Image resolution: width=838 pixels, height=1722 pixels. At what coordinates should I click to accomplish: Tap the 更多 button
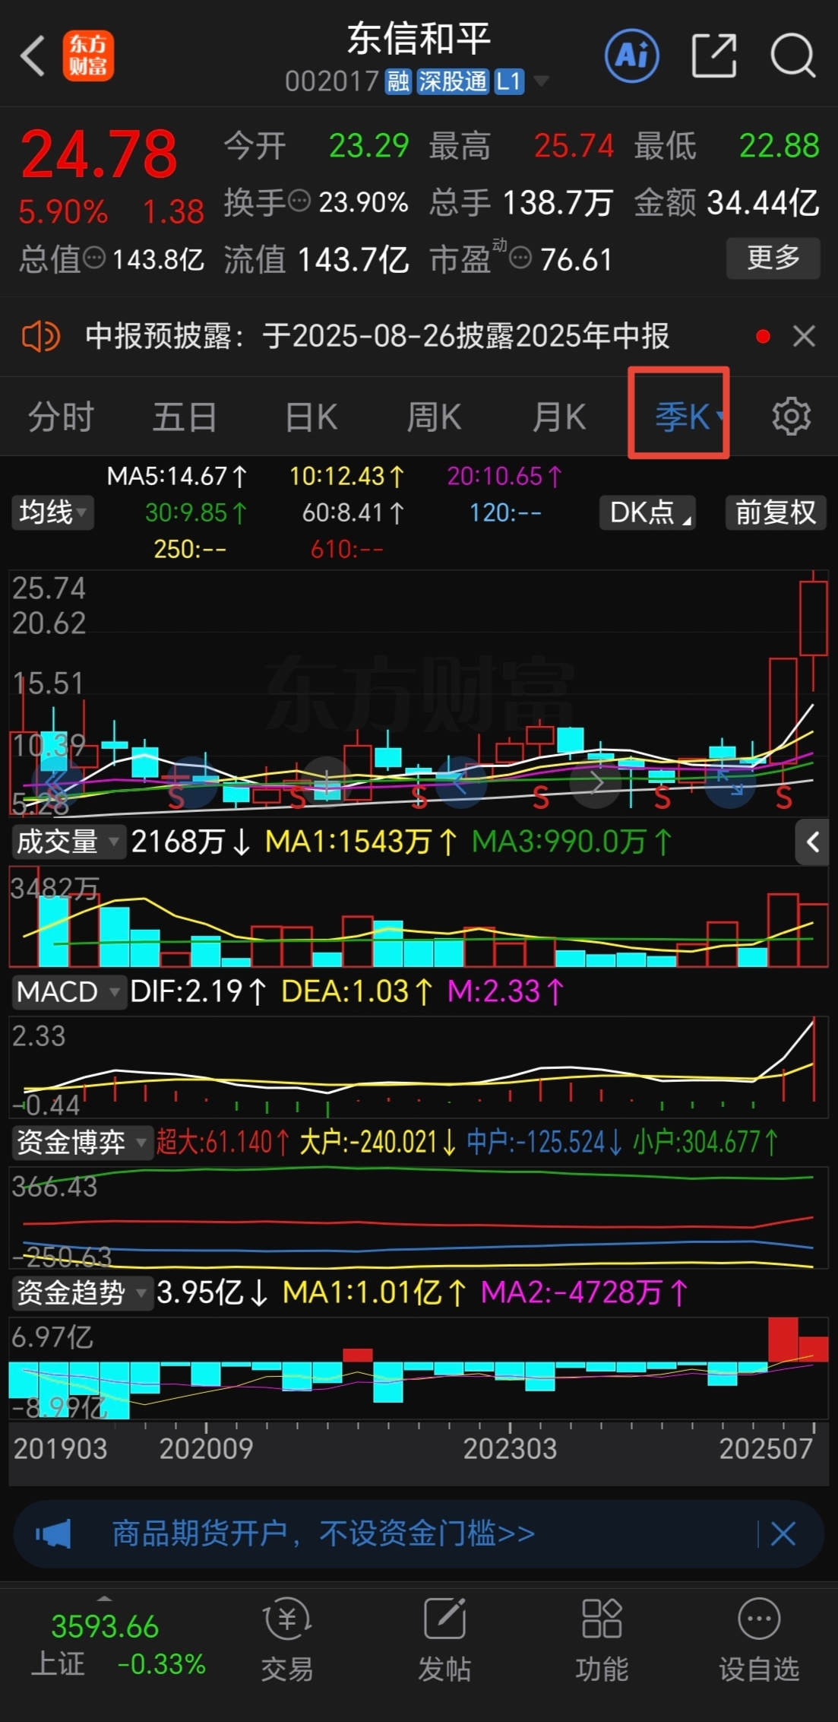773,258
